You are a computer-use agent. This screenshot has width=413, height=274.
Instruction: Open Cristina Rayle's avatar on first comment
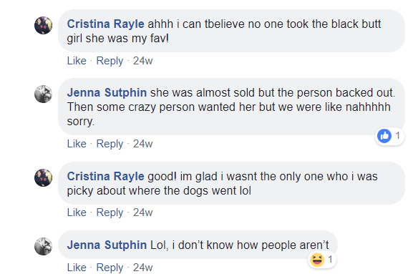pyautogui.click(x=43, y=25)
